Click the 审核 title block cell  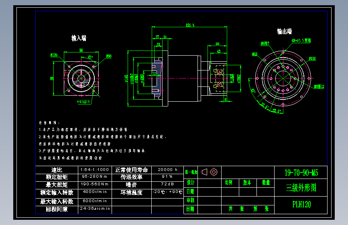(x=191, y=201)
